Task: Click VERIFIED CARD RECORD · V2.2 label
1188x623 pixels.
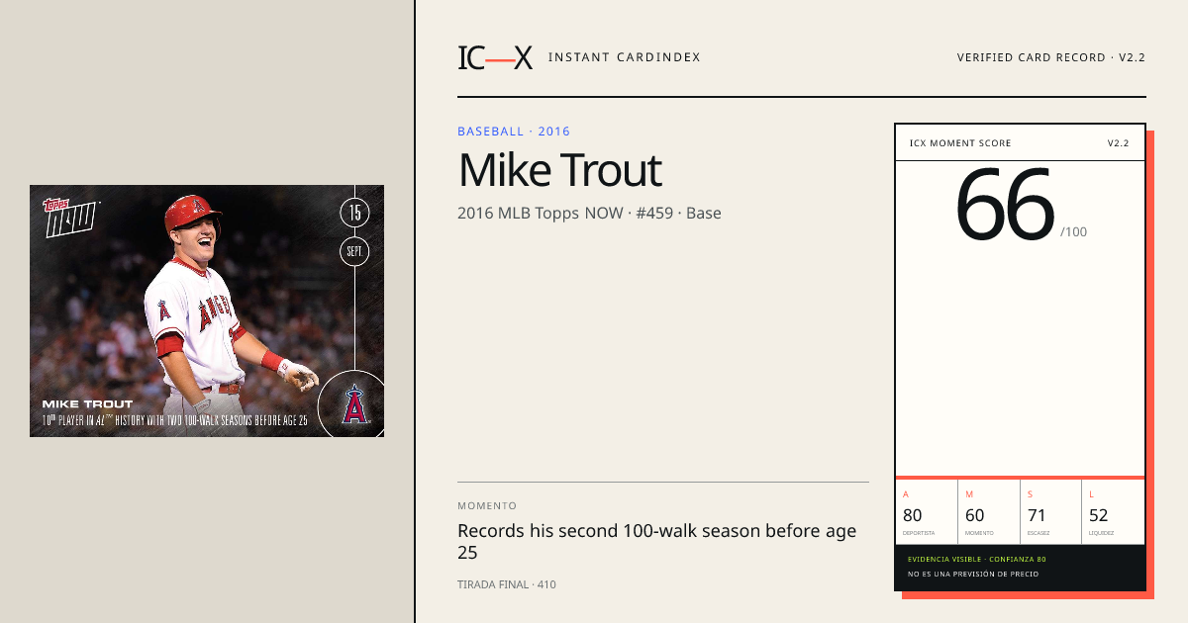Action: click(1051, 57)
